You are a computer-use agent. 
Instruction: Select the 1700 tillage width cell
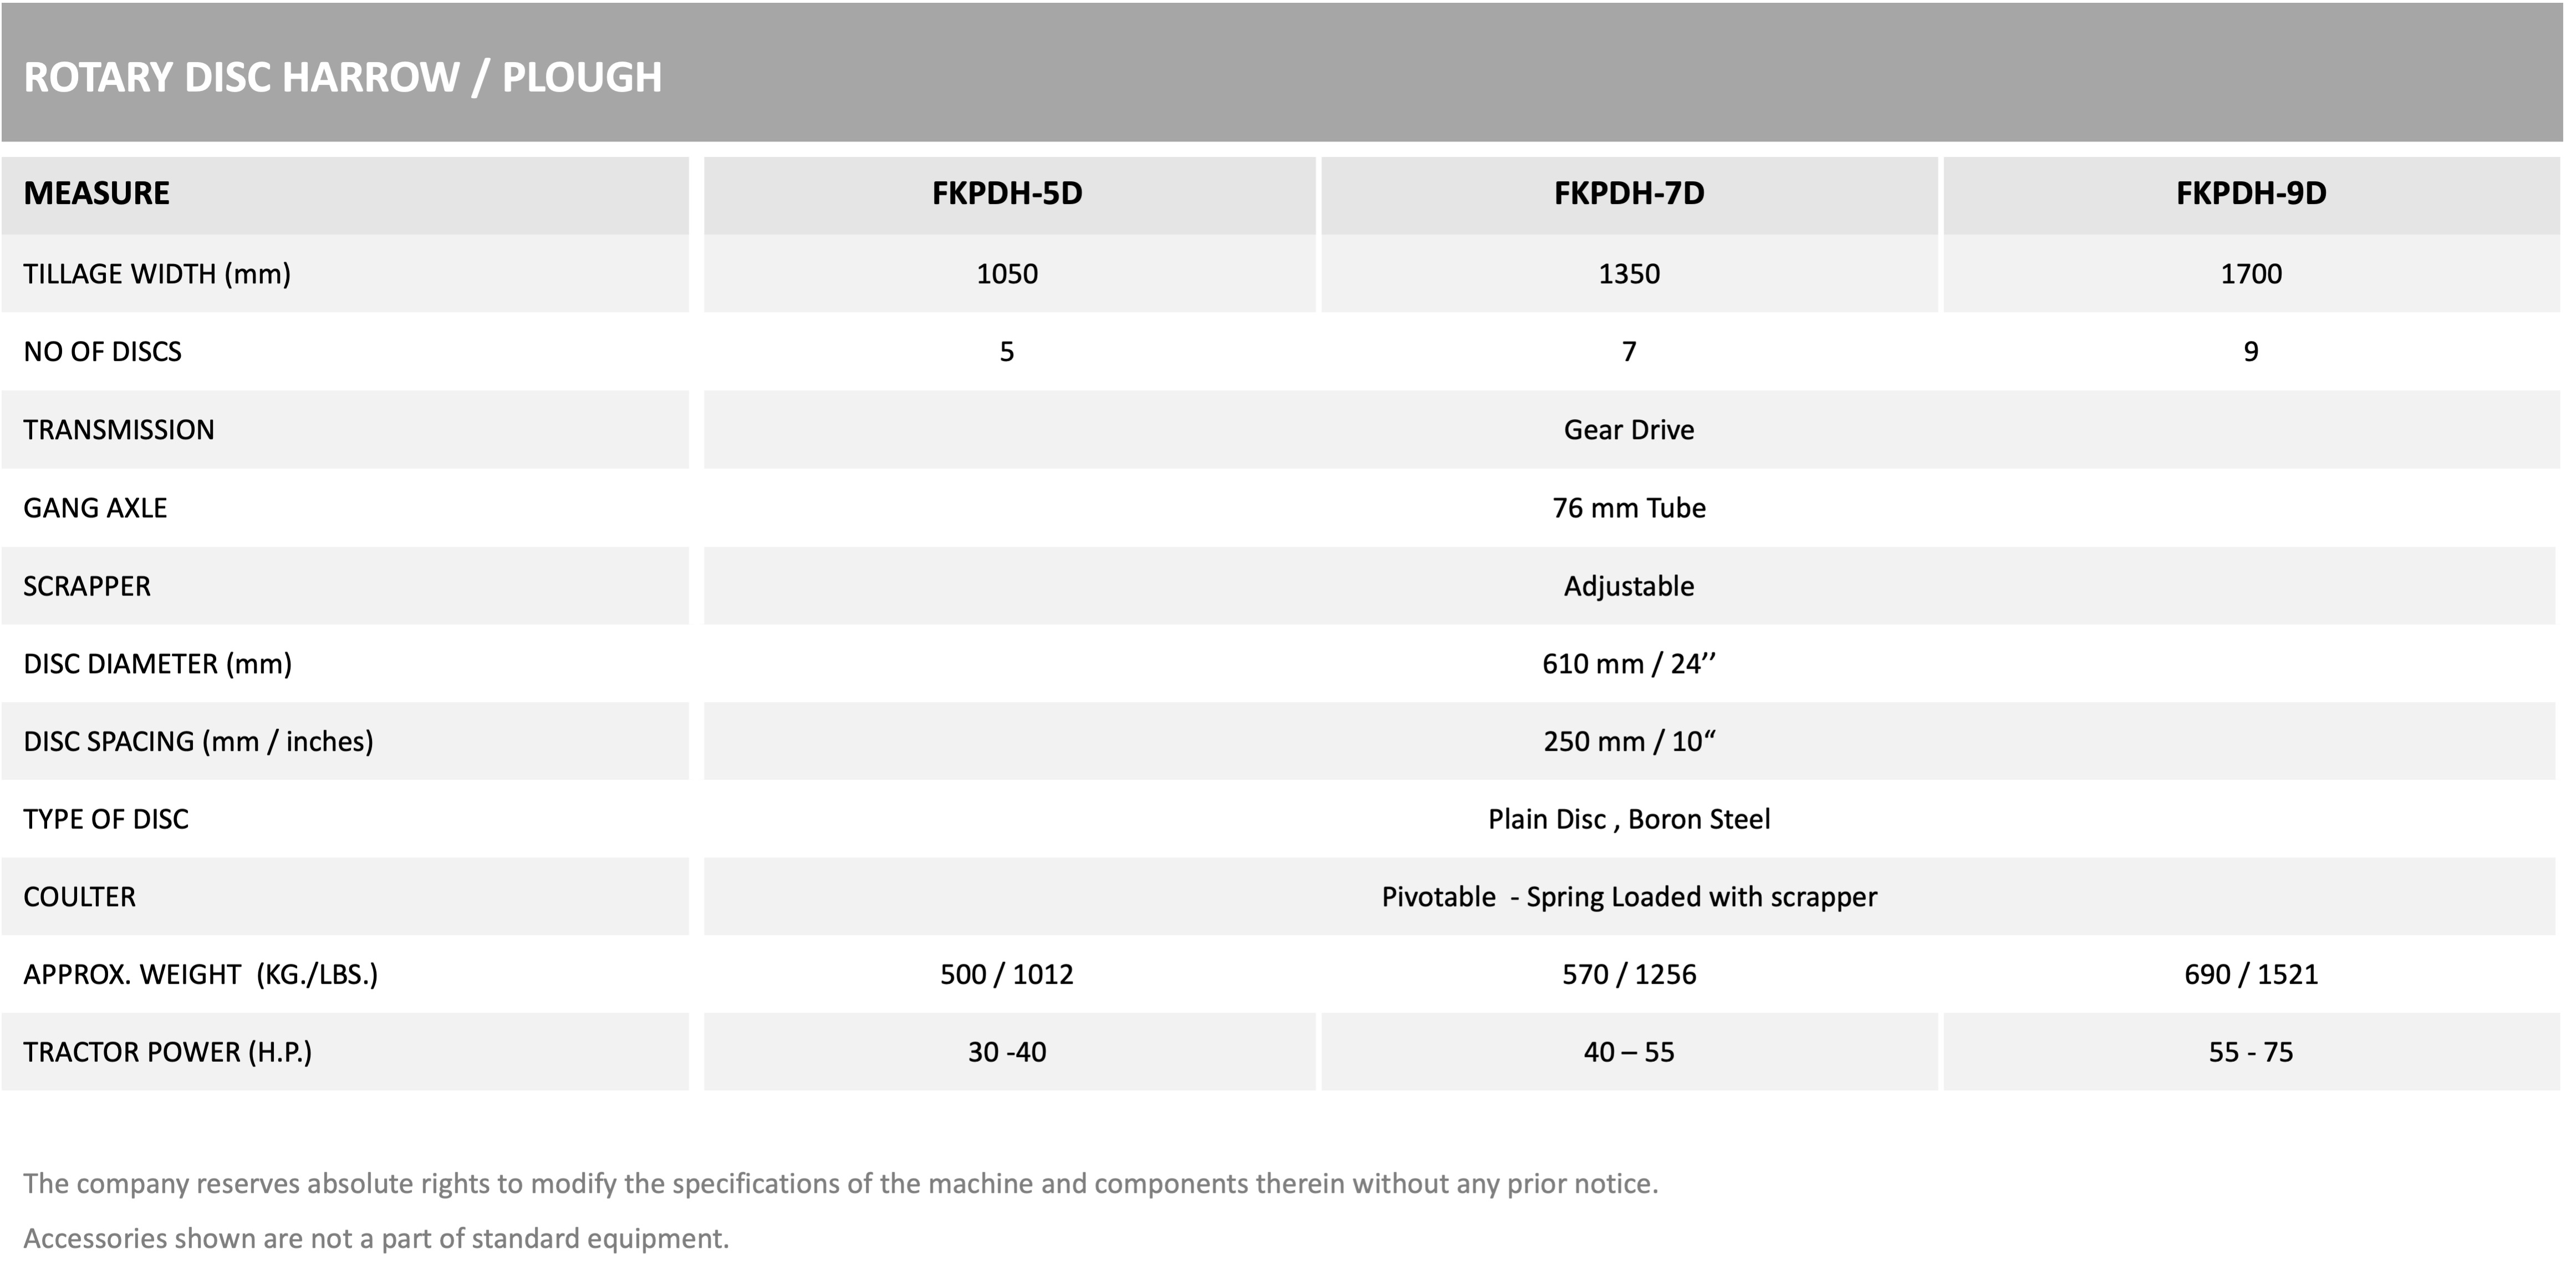2251,274
